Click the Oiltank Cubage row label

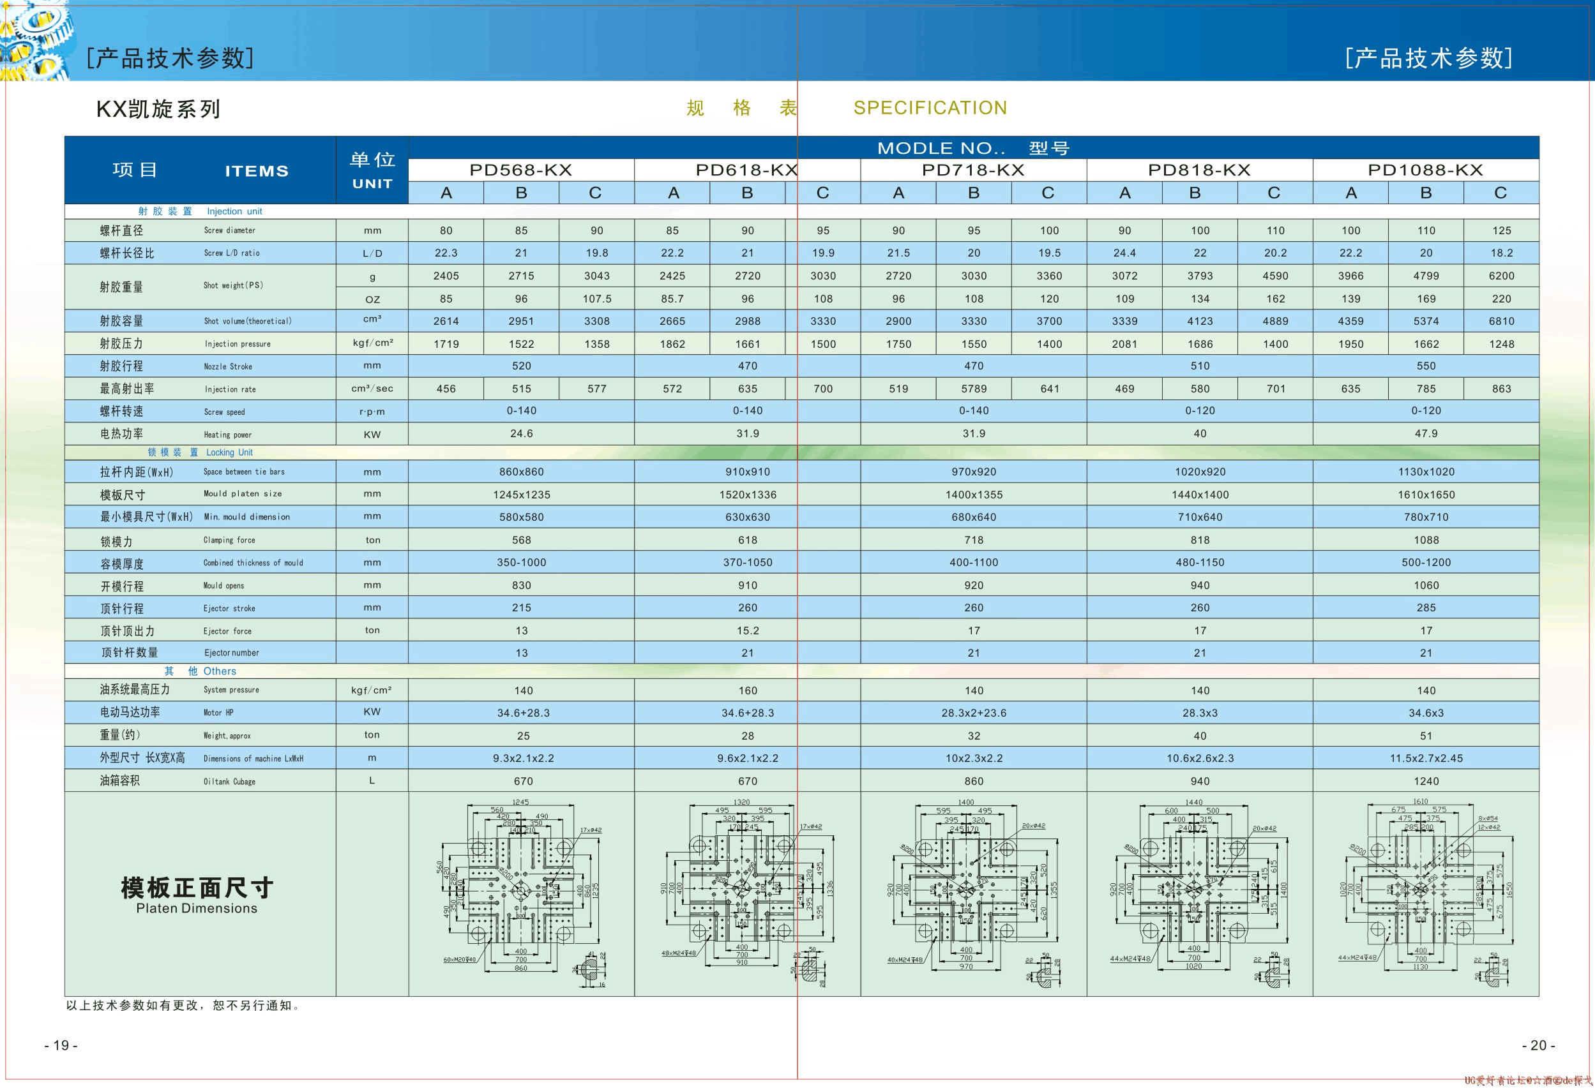229,781
